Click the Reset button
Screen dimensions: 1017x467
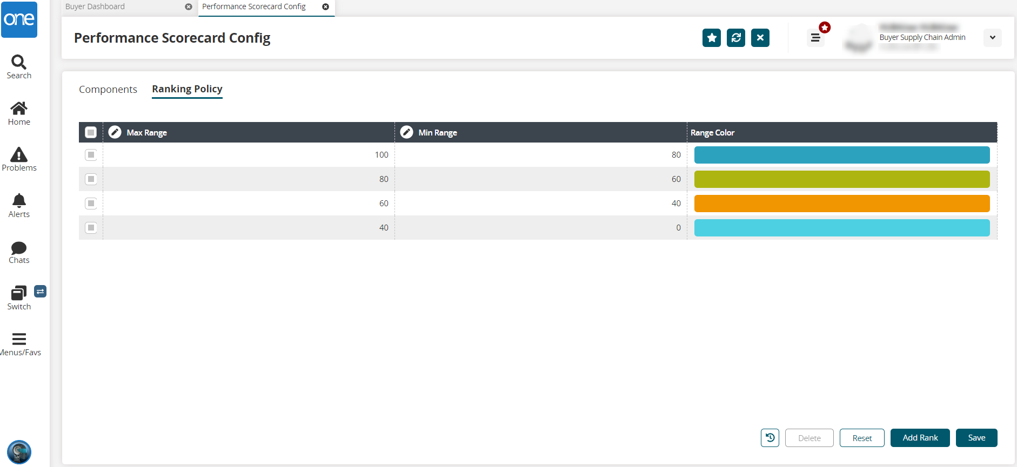click(862, 438)
